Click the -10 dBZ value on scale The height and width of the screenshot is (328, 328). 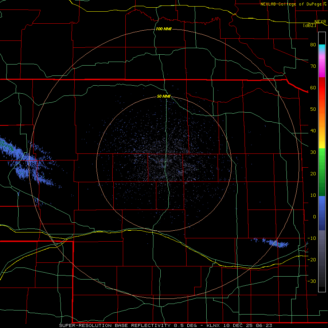tap(312, 238)
